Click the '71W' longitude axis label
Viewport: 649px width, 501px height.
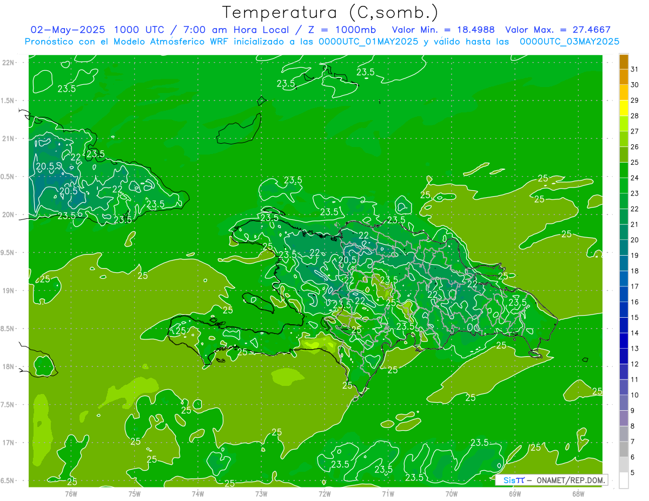point(388,493)
